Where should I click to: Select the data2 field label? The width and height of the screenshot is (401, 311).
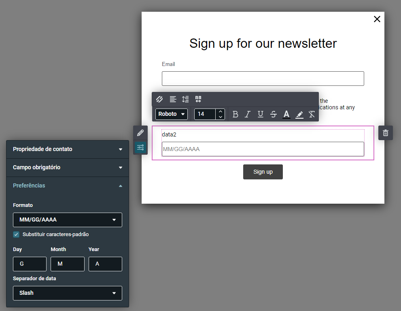[x=169, y=134]
